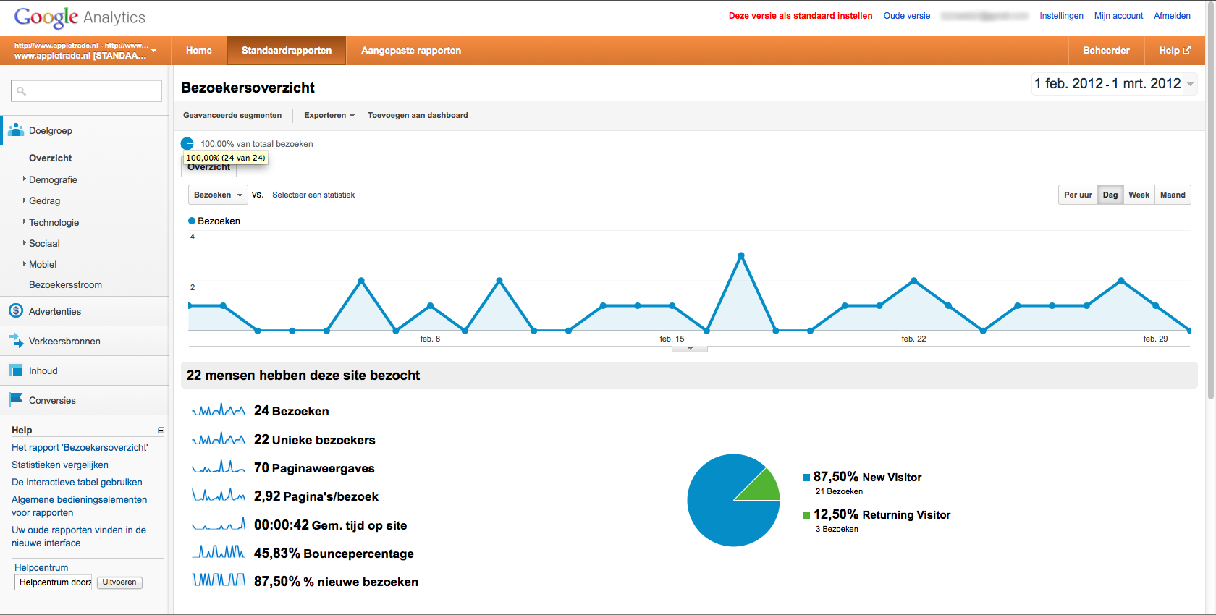This screenshot has width=1216, height=615.
Task: Open Instellingen link
Action: 1061,16
